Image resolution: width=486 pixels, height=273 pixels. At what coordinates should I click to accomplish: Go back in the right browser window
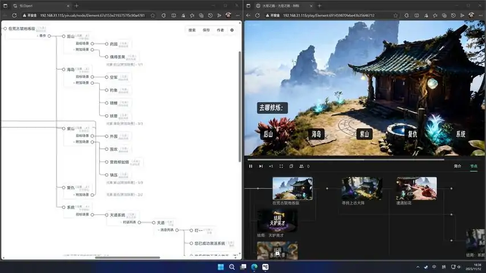[248, 15]
